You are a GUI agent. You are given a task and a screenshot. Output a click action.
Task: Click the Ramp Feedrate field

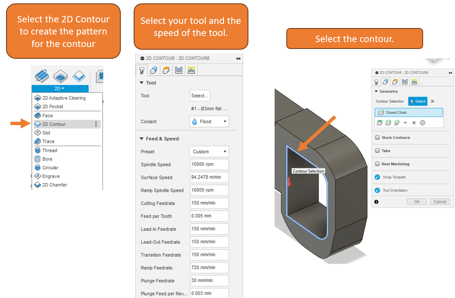209,268
